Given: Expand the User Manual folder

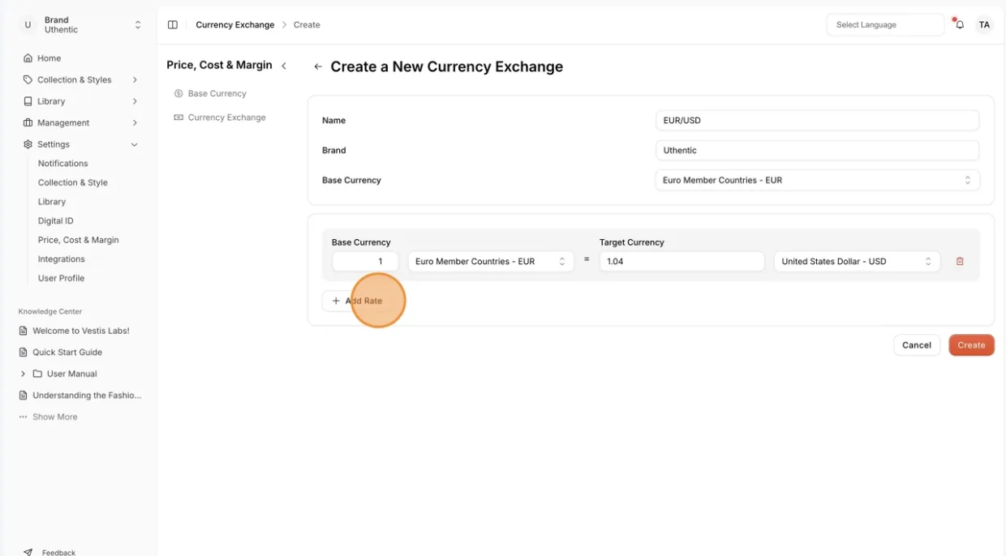Looking at the screenshot, I should 23,374.
